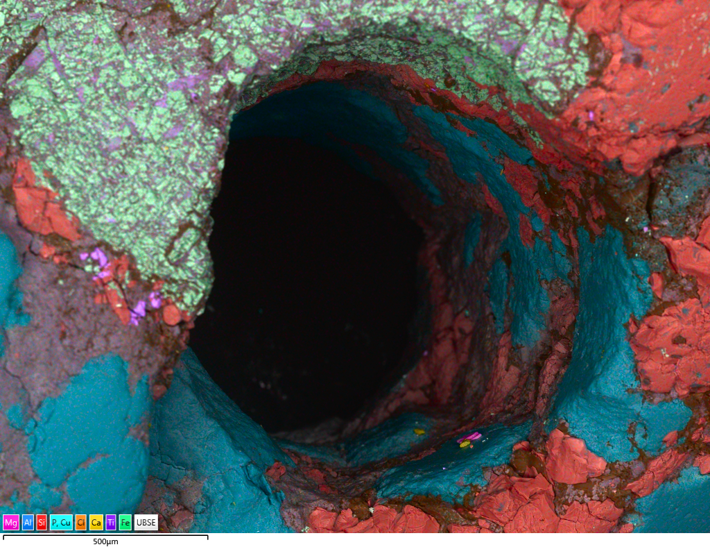Click the magenta particle cluster left of cavity
Screen dimensions: 710x547
click(101, 264)
